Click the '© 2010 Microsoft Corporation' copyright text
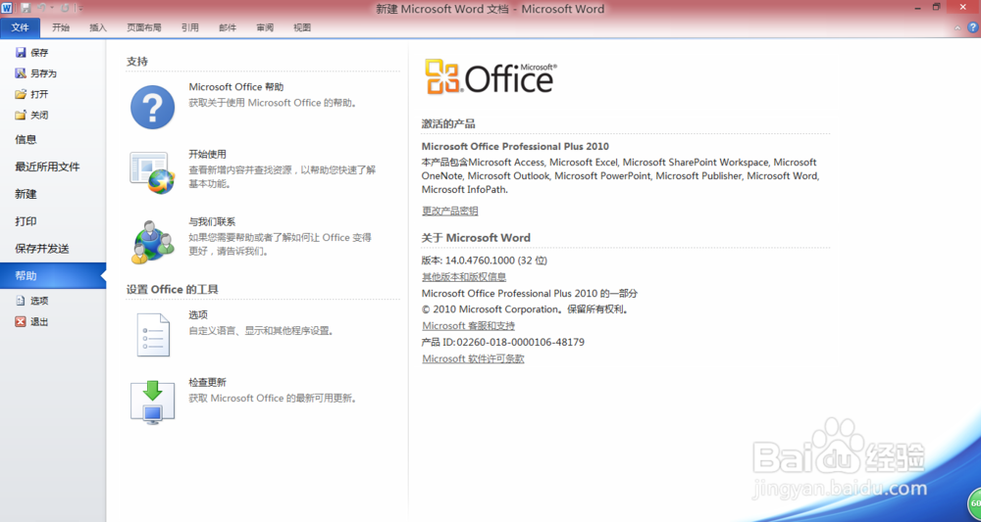Screen dimensions: 981x522 tap(490, 309)
